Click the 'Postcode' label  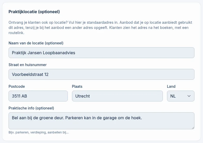point(17,86)
